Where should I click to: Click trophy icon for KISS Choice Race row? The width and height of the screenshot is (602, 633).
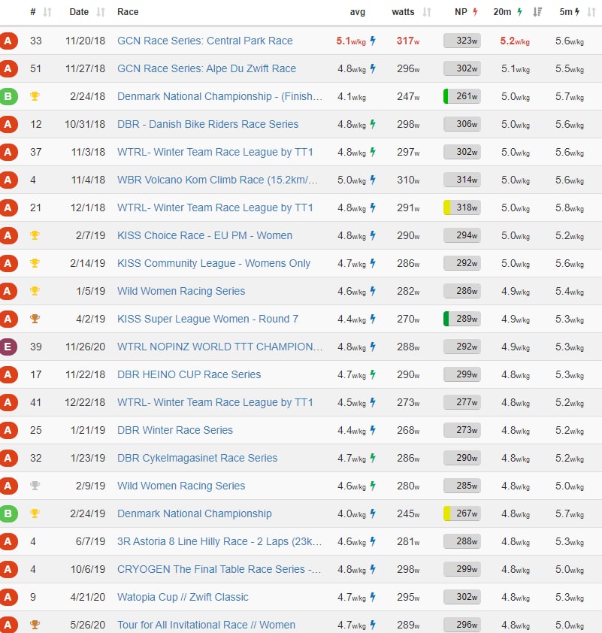[35, 235]
